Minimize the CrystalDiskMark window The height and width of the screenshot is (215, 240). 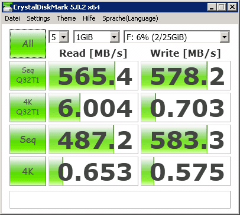(x=212, y=7)
